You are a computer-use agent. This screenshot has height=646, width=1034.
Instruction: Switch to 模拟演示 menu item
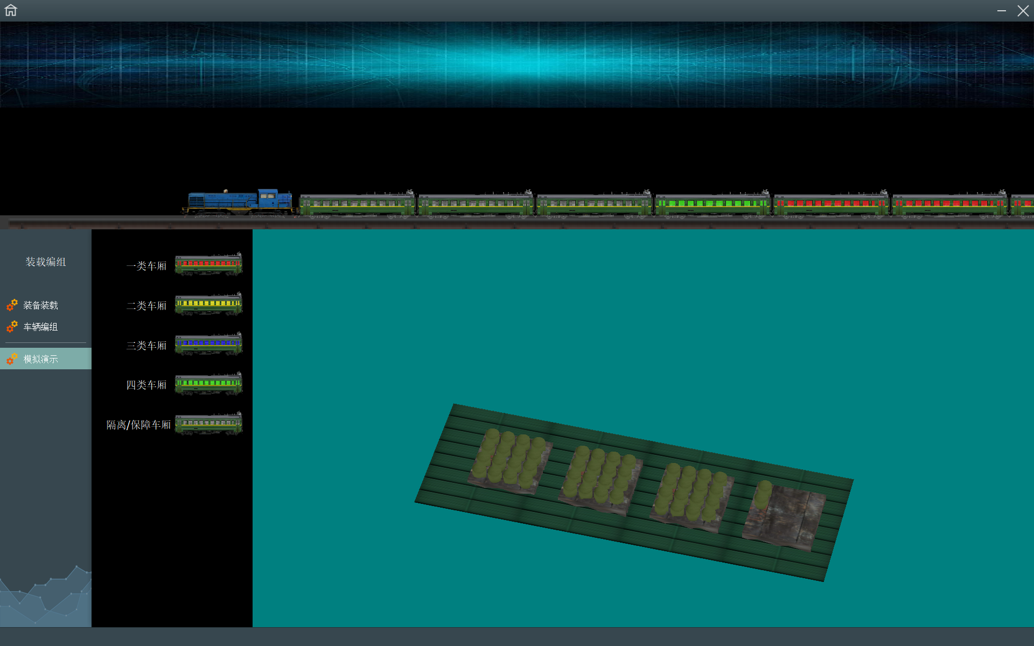[46, 359]
